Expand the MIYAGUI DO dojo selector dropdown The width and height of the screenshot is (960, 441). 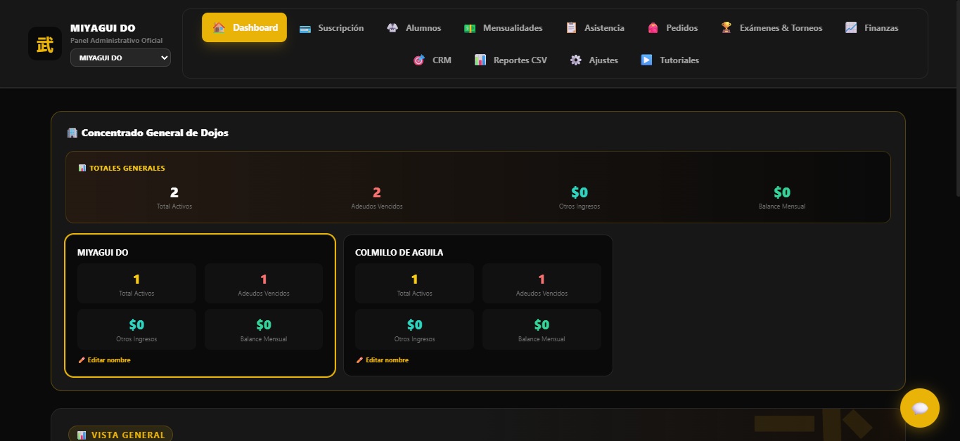coord(120,58)
